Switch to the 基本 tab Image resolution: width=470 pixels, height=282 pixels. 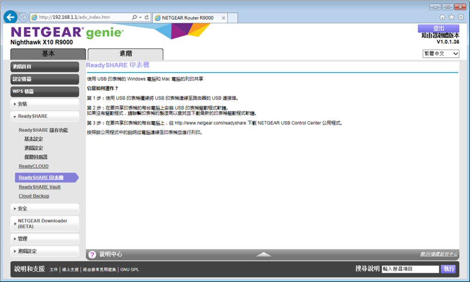pyautogui.click(x=48, y=54)
